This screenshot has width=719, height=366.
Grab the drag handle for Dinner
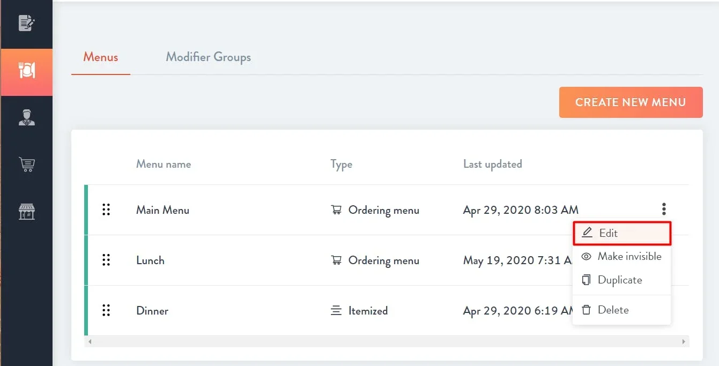[x=106, y=310]
